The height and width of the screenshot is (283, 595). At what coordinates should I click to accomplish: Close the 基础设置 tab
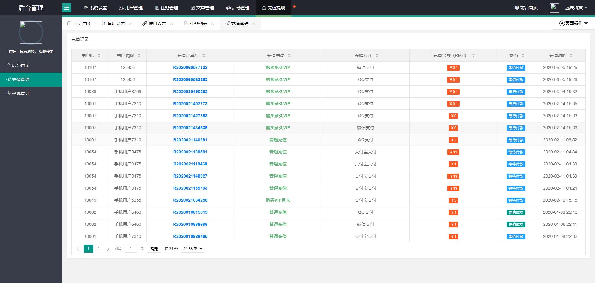[130, 24]
